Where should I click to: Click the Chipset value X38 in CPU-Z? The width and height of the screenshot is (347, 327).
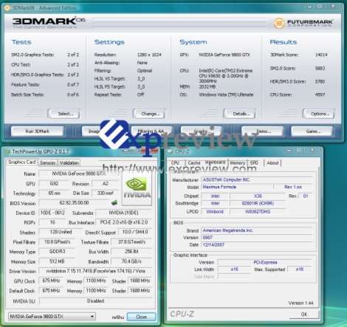pos(258,196)
